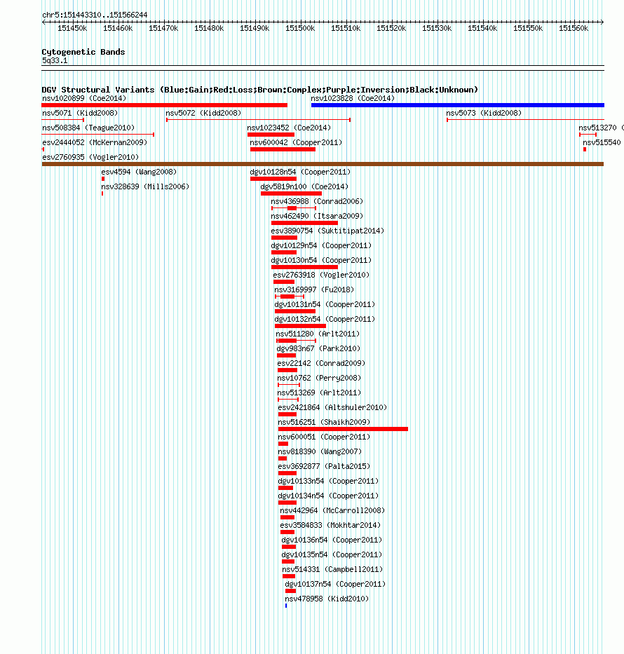Click nsv600051 (Cooper2011) label
This screenshot has height=654, width=624.
click(324, 437)
